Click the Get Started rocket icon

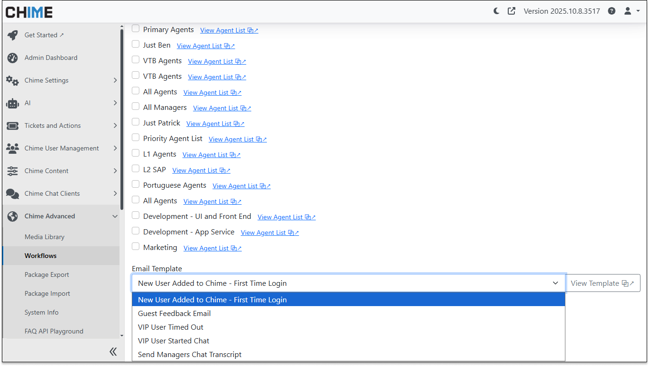13,35
